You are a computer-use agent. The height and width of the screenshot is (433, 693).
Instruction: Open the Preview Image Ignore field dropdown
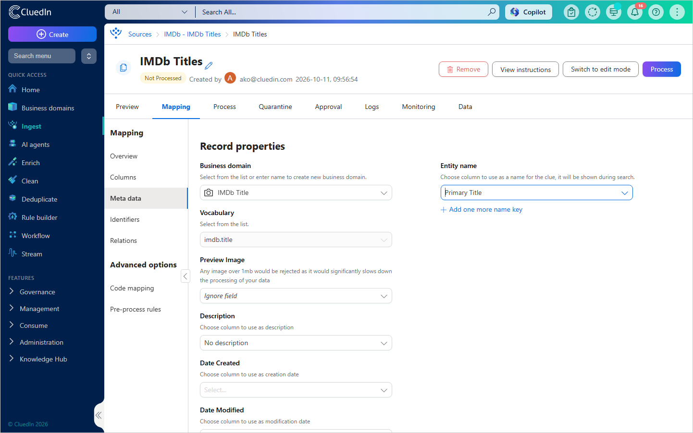pos(296,296)
